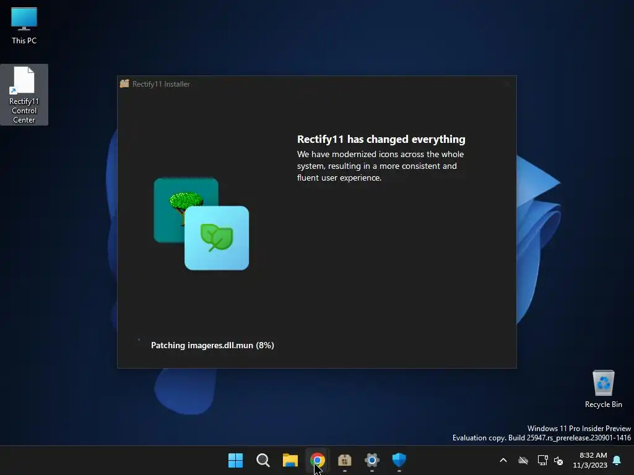Open the clock showing 8:32 AM
The height and width of the screenshot is (475, 634).
click(x=590, y=460)
